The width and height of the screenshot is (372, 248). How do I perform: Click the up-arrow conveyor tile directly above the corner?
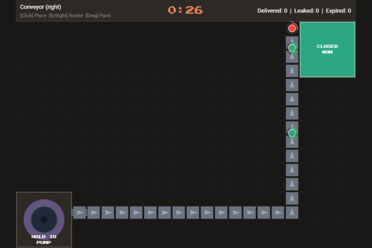point(292,198)
